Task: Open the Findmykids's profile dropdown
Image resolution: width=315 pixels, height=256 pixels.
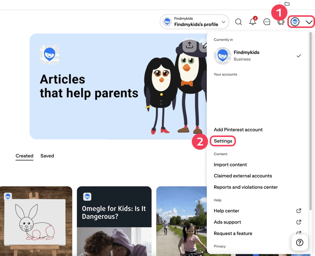Action: click(x=194, y=22)
